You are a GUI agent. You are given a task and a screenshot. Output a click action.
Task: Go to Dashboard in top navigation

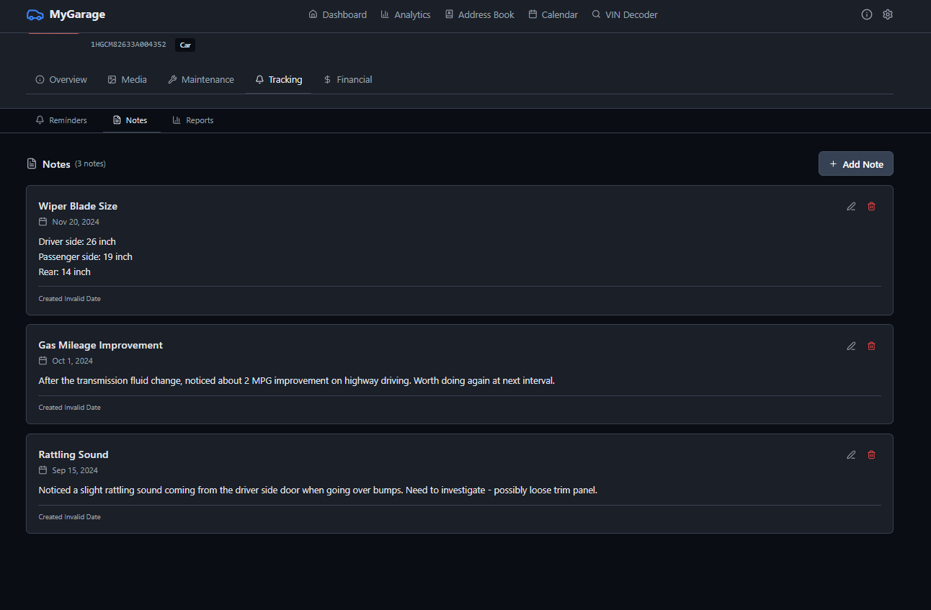click(x=337, y=14)
